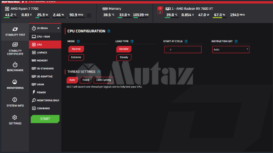Select Extreme mode
Screen dimensions: 273x153
tap(76, 57)
